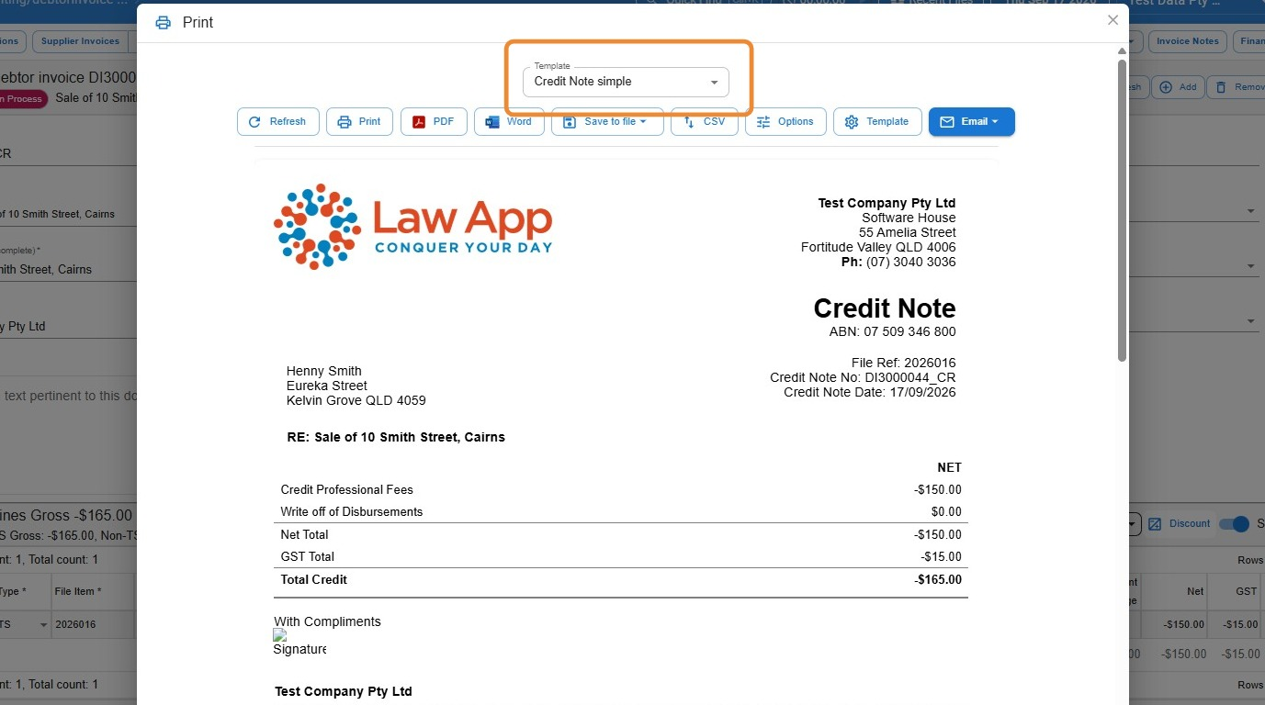Click the Refresh button in Print dialog

click(278, 121)
